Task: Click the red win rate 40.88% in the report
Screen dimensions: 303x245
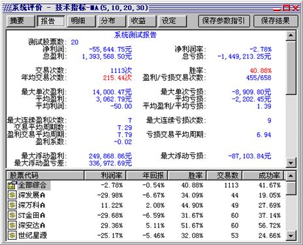Action: pos(261,70)
